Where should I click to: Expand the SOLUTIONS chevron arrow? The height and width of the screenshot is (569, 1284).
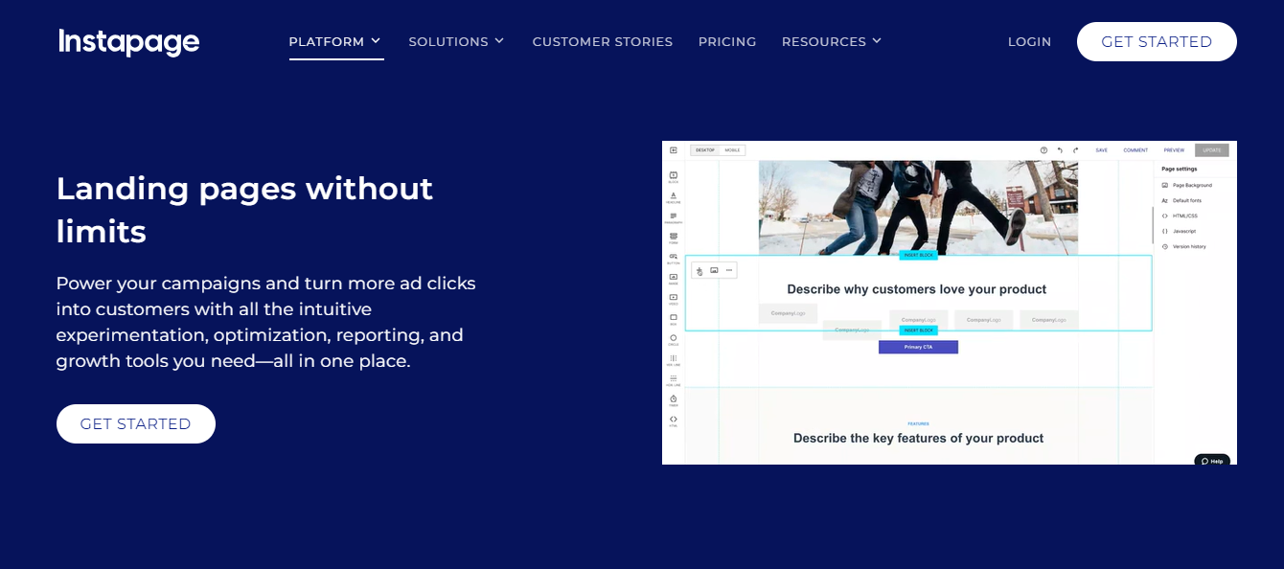498,41
